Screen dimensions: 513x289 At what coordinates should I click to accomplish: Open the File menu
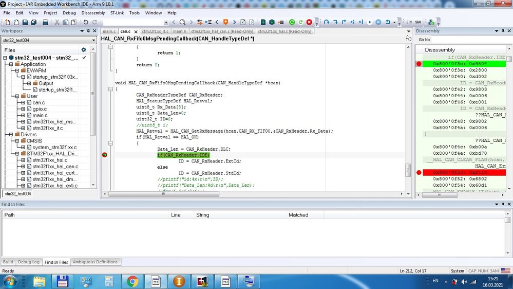click(7, 13)
